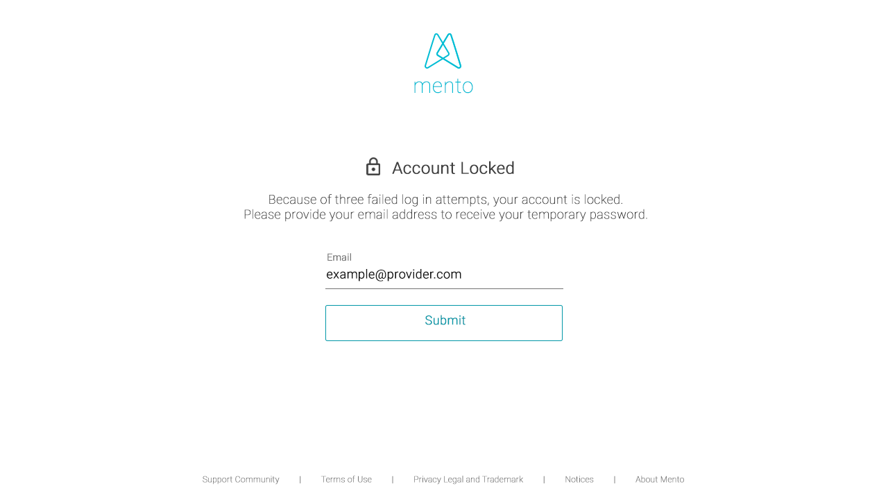This screenshot has width=888, height=504.
Task: Open the Support Community footer link
Action: [x=241, y=480]
